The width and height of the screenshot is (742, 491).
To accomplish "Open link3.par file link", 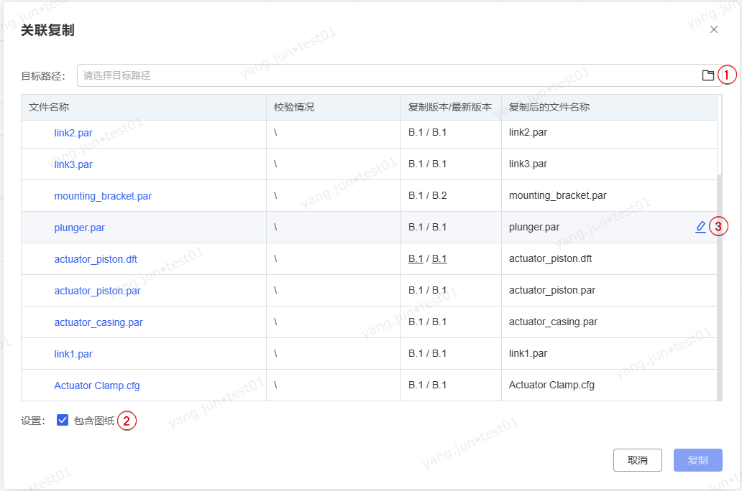I will click(73, 164).
